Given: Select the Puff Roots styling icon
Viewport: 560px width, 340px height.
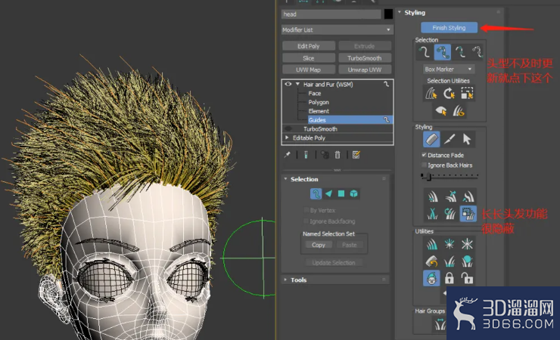Looking at the screenshot, I should point(468,196).
